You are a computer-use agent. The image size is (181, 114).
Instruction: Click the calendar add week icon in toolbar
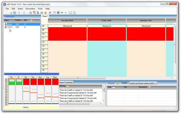point(34,13)
